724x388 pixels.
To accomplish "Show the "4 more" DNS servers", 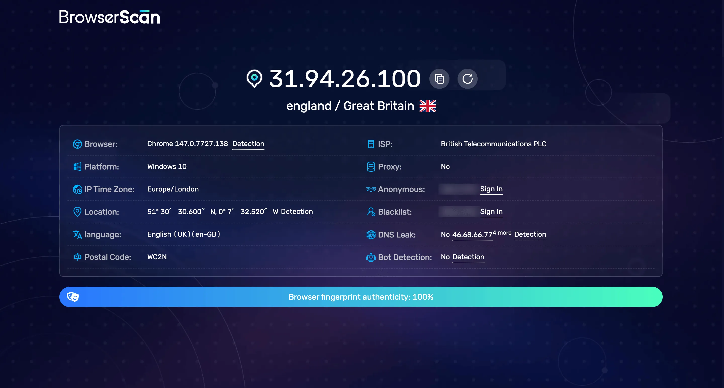I will (502, 233).
